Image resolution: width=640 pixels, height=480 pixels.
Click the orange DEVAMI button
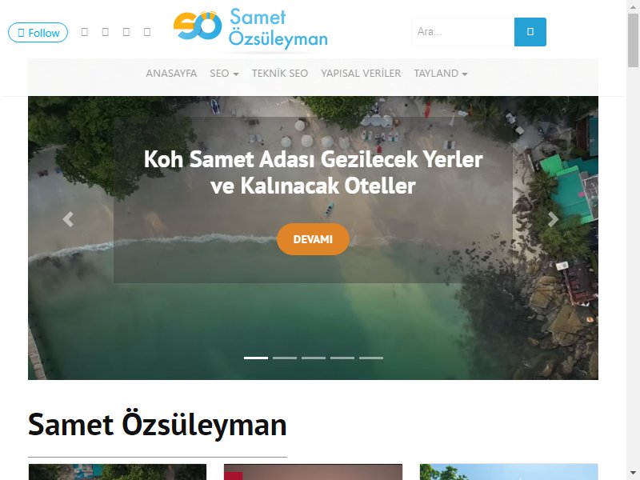click(313, 239)
